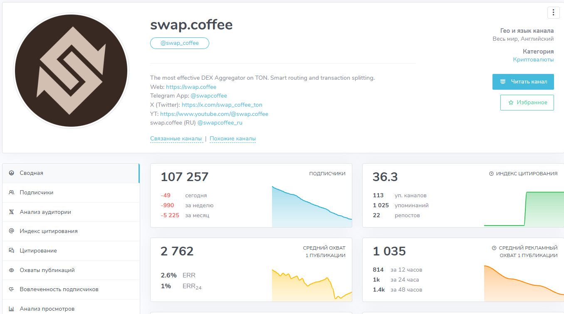Click the Анализ просмотров bar chart icon

tap(12, 309)
